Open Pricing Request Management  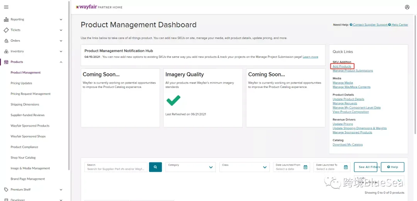click(x=31, y=94)
